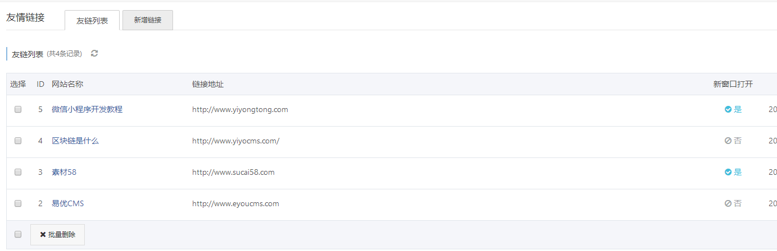
Task: Switch to the 友链列表 tab
Action: point(92,20)
